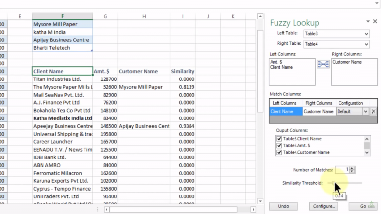The height and width of the screenshot is (214, 381).
Task: Increase Number of Matches with the up arrow
Action: click(352, 168)
